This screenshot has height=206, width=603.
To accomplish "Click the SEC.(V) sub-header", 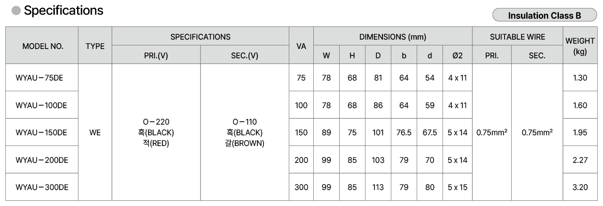I will (x=245, y=56).
